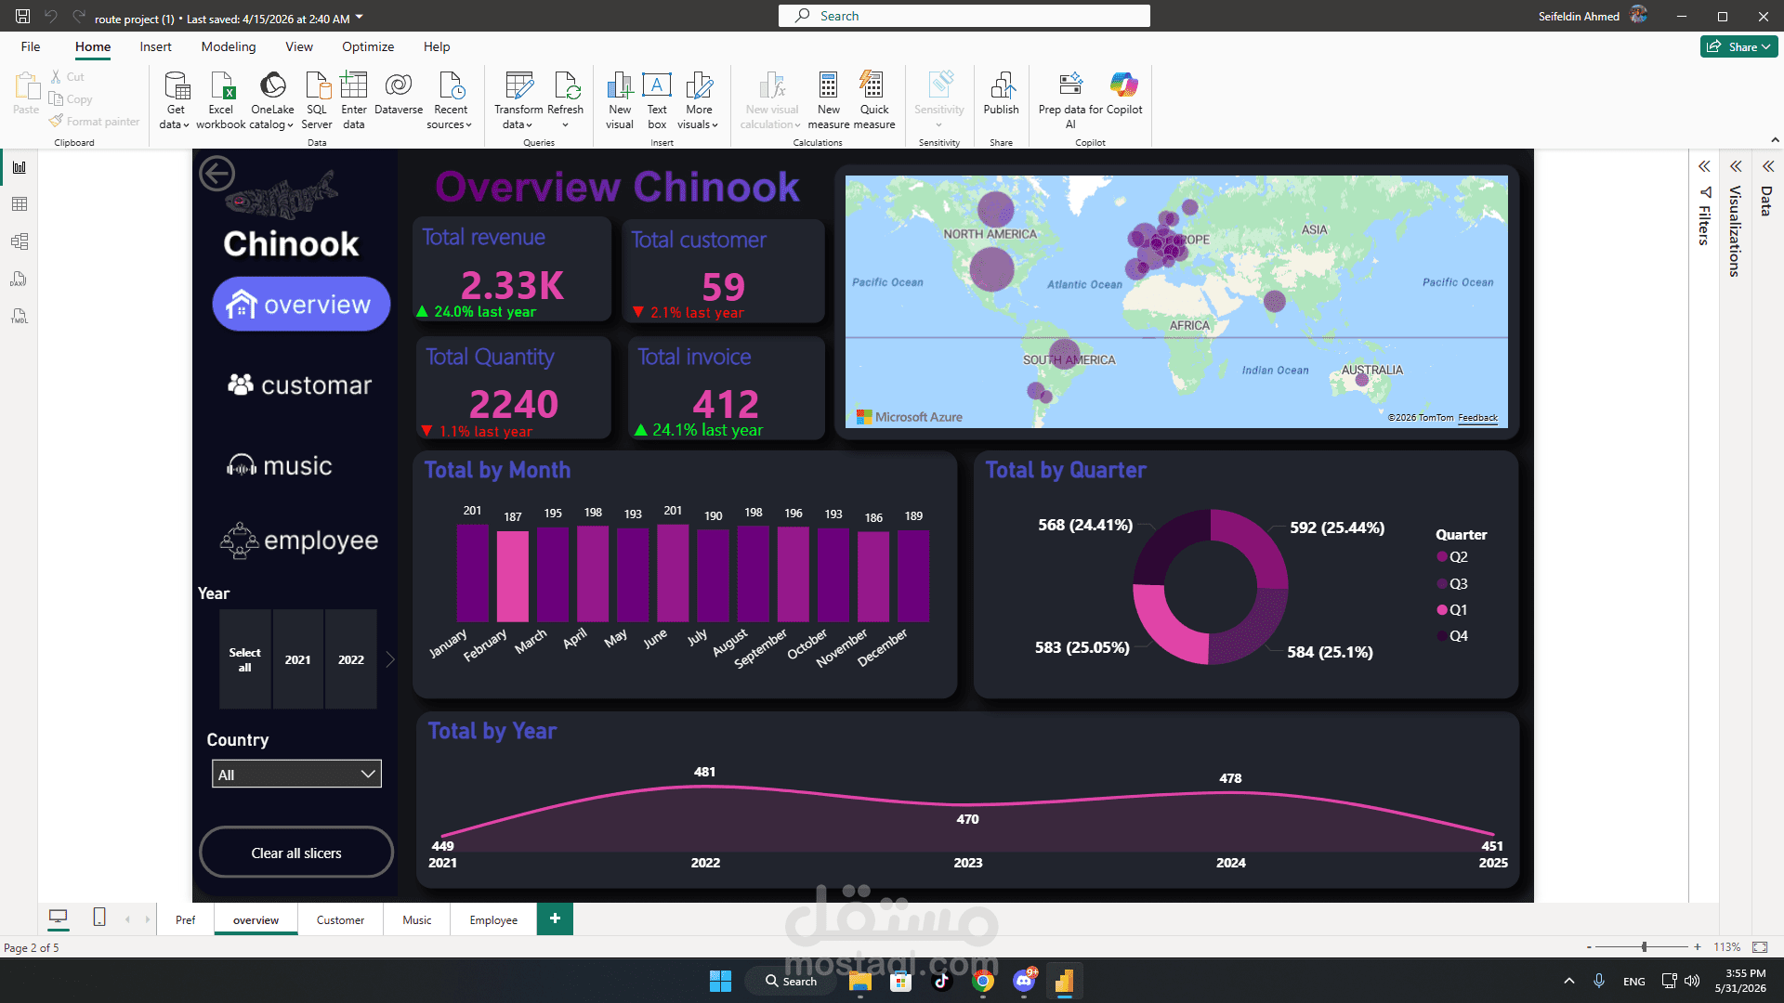
Task: Insert a New visual
Action: (x=620, y=99)
